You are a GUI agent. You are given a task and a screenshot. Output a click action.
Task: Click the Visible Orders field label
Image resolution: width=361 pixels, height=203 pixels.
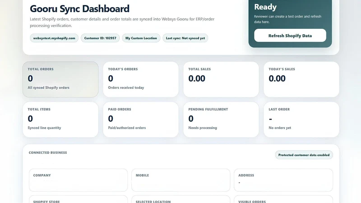point(252,201)
